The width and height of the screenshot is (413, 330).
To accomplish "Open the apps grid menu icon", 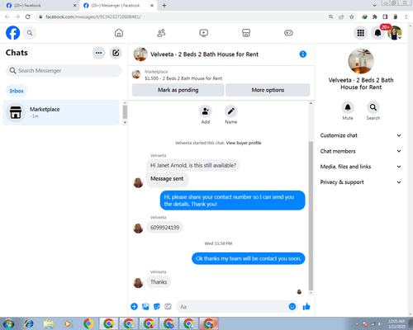I will [x=361, y=33].
